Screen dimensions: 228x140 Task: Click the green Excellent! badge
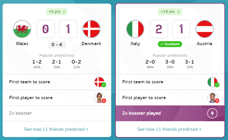coord(170,44)
